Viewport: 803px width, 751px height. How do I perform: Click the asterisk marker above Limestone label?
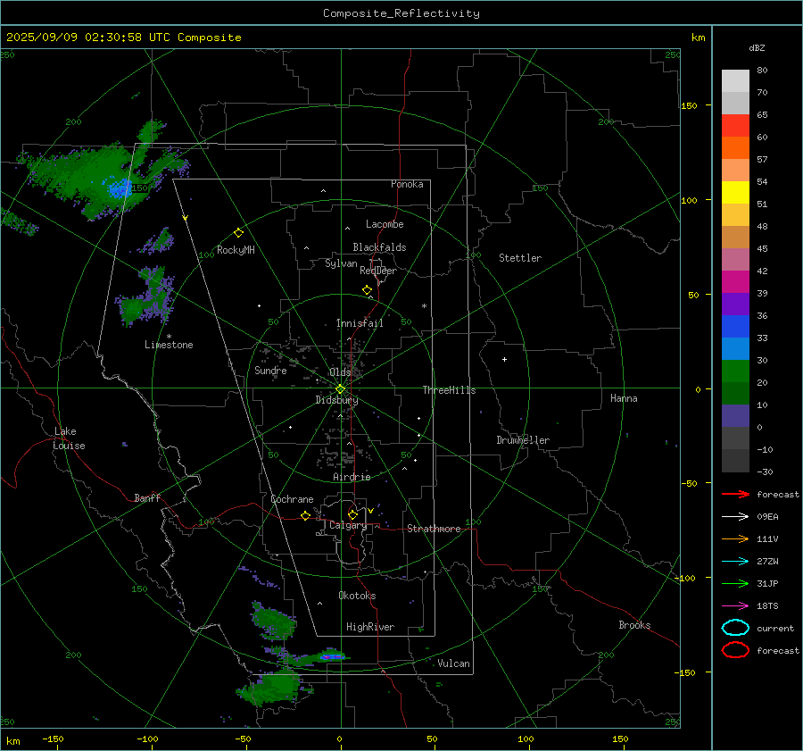click(169, 337)
